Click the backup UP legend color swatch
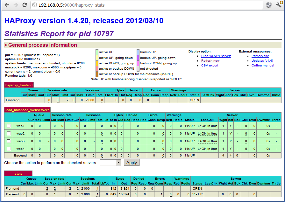 click(x=138, y=52)
